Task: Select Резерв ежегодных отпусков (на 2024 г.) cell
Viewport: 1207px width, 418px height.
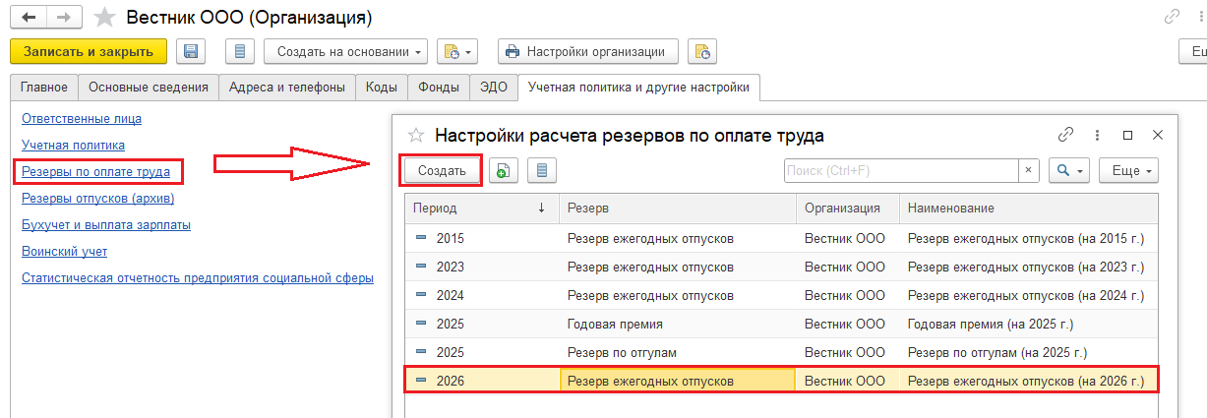Action: point(1030,295)
